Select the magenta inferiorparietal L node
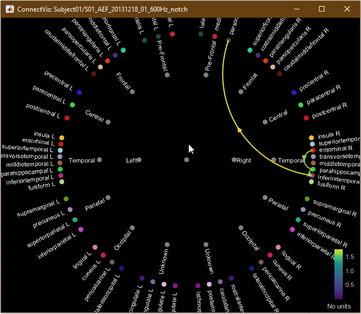Viewport: 361px width, 314px height. [81, 229]
